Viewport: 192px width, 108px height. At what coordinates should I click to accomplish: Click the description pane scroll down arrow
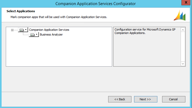pos(183,64)
